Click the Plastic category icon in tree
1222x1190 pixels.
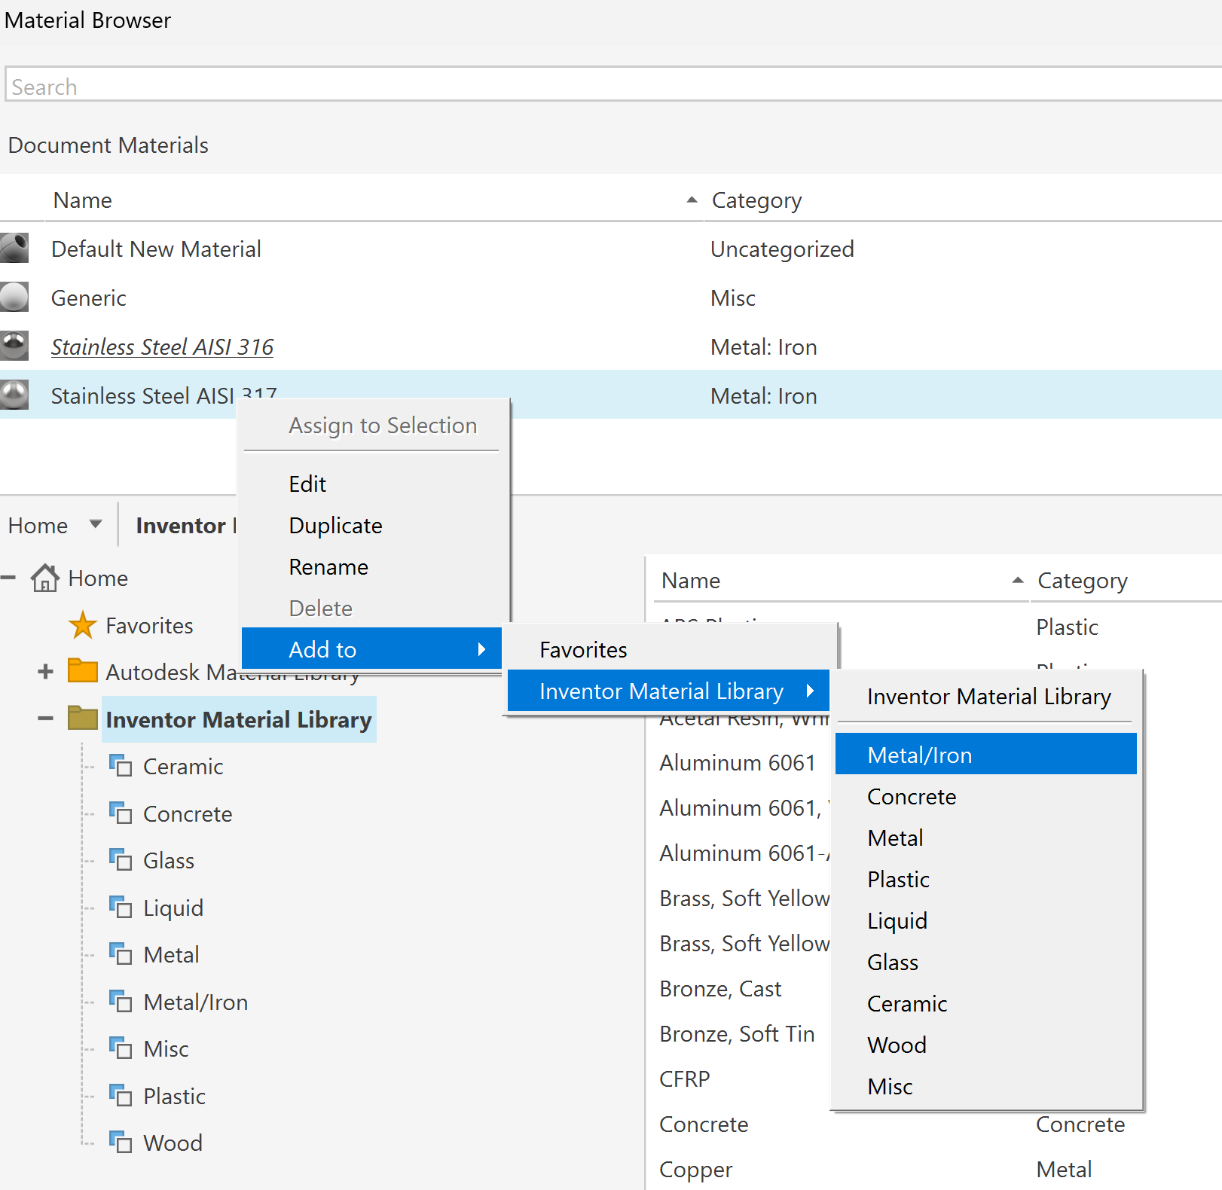(121, 1095)
